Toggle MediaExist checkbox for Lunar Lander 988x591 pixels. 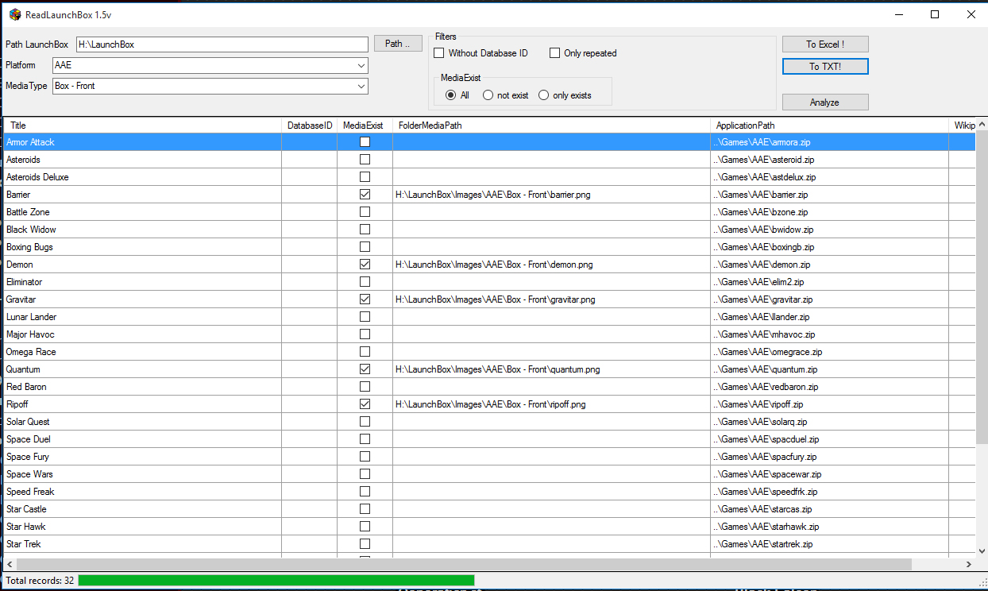click(365, 317)
